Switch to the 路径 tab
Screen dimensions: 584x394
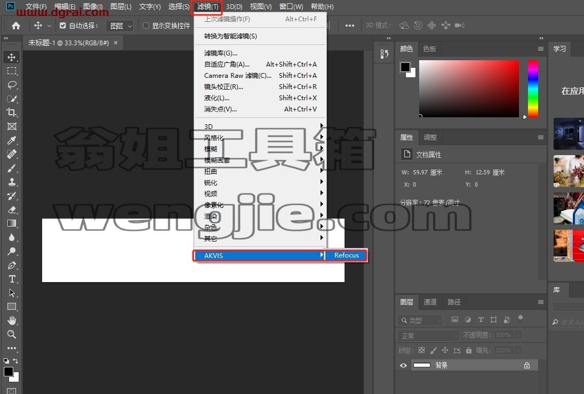454,302
